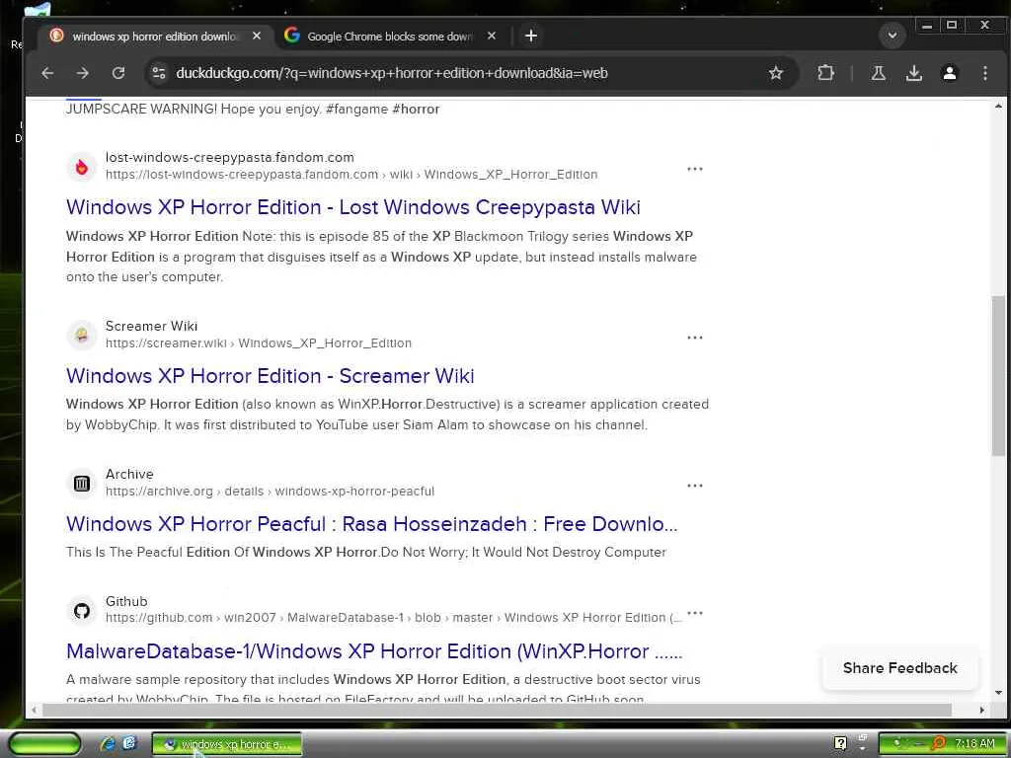Go forward with the forward arrow
Viewport: 1011px width, 758px height.
tap(83, 73)
